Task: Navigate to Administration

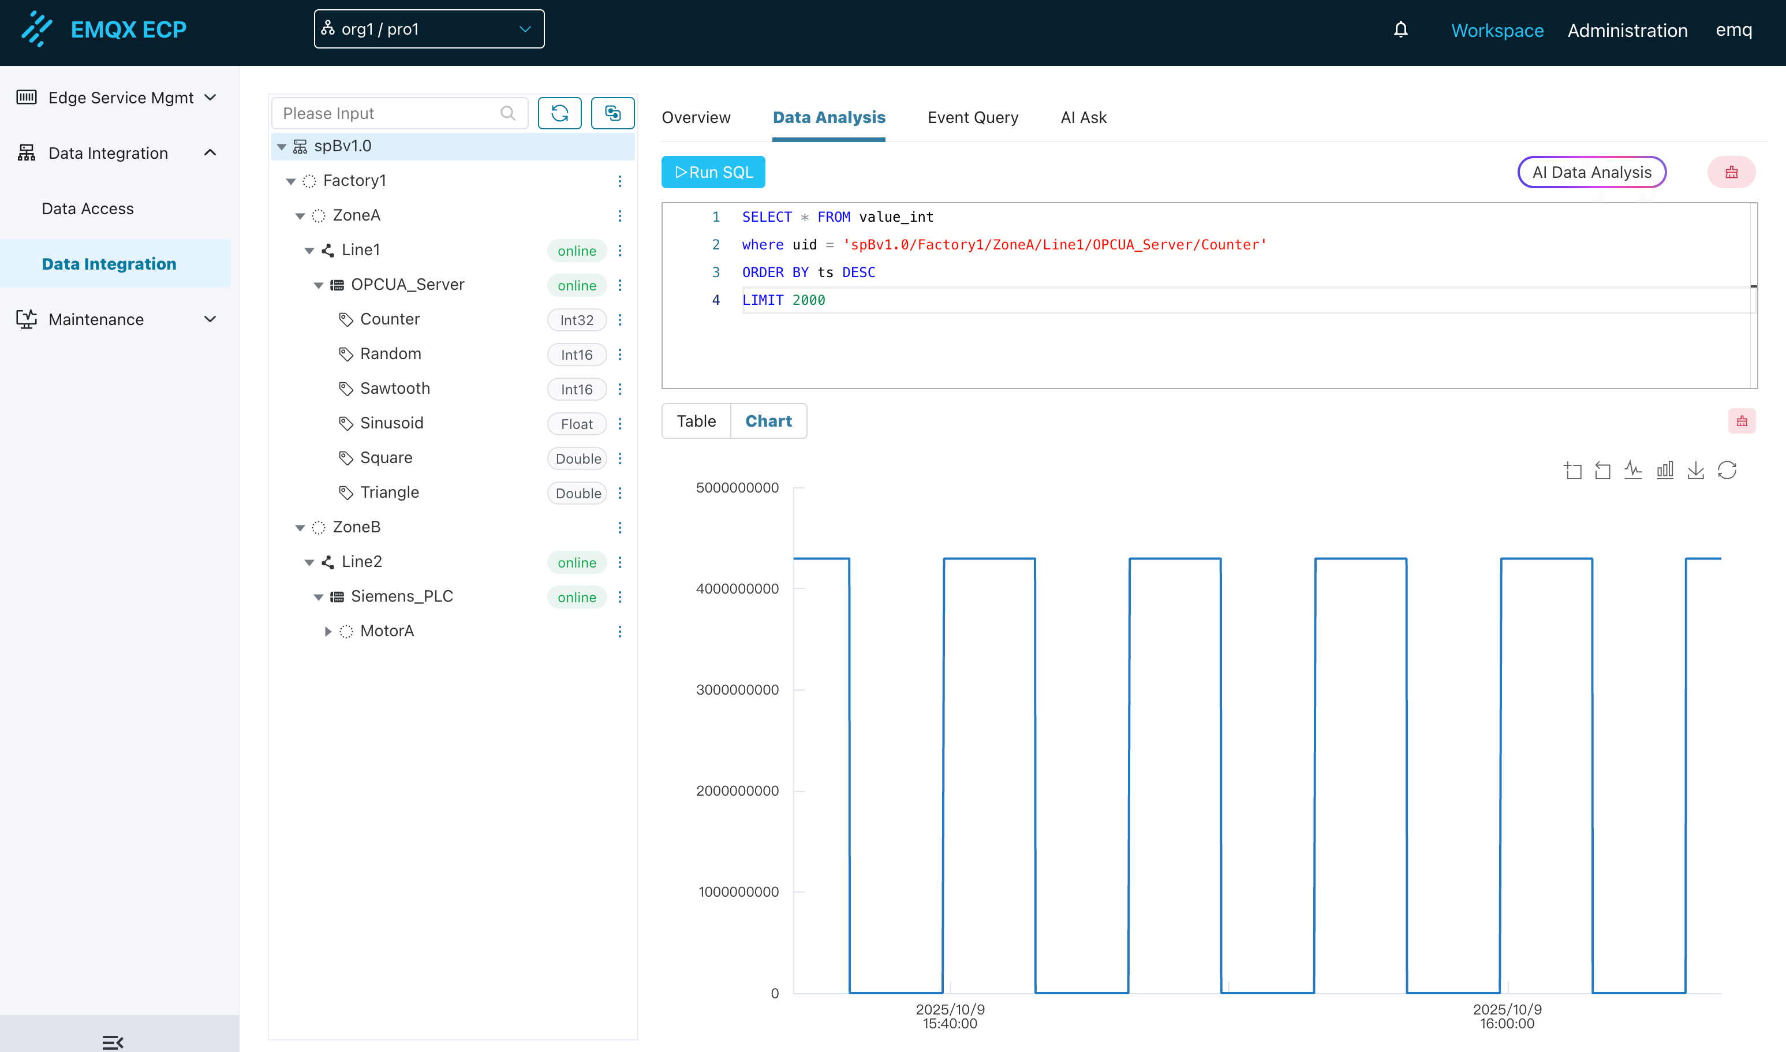Action: pos(1627,31)
